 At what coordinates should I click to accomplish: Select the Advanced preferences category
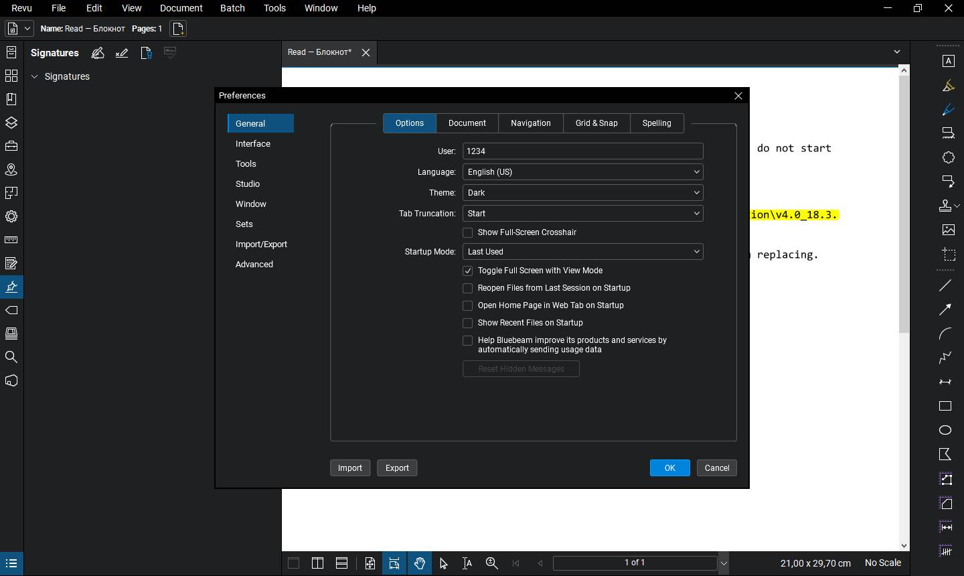pos(254,265)
